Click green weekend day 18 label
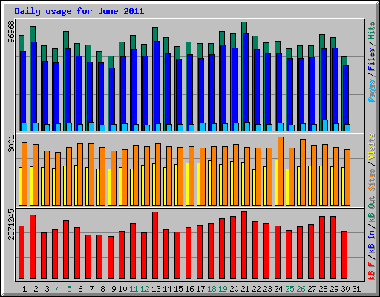The height and width of the screenshot is (297, 380). pyautogui.click(x=212, y=289)
